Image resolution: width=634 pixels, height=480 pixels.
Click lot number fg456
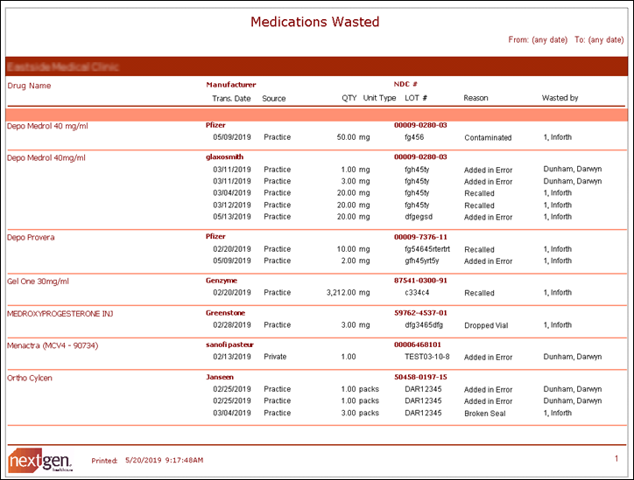(414, 137)
